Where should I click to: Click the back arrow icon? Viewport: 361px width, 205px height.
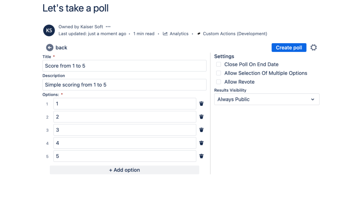pyautogui.click(x=50, y=48)
